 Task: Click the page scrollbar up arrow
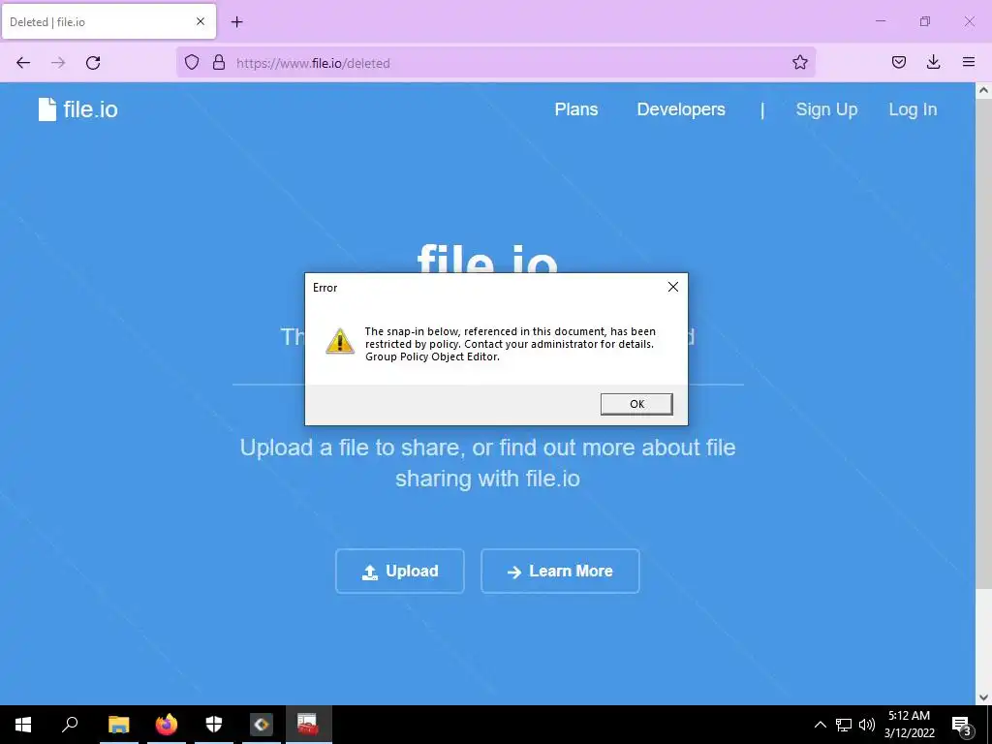983,90
